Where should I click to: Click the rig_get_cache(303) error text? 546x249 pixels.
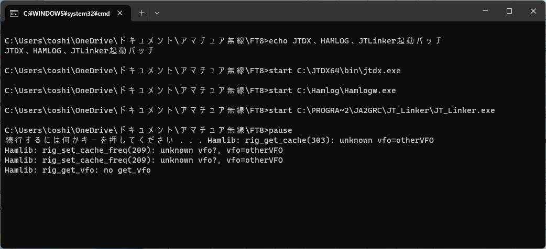321,141
